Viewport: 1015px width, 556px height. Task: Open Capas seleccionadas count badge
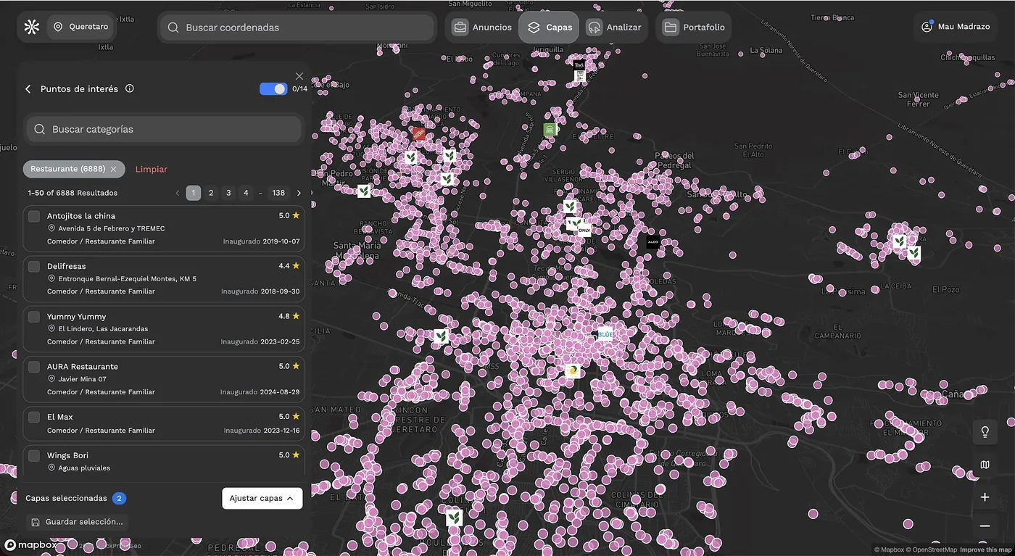[120, 498]
